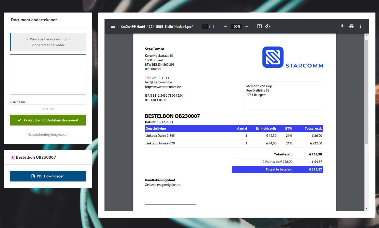Click the page number field
The height and width of the screenshot is (228, 379).
click(205, 26)
